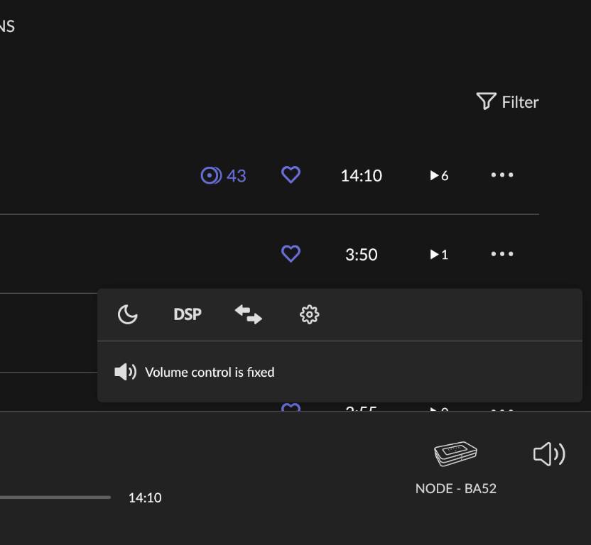591x545 pixels.
Task: Toggle the heart on the 14:10 track
Action: (x=291, y=175)
